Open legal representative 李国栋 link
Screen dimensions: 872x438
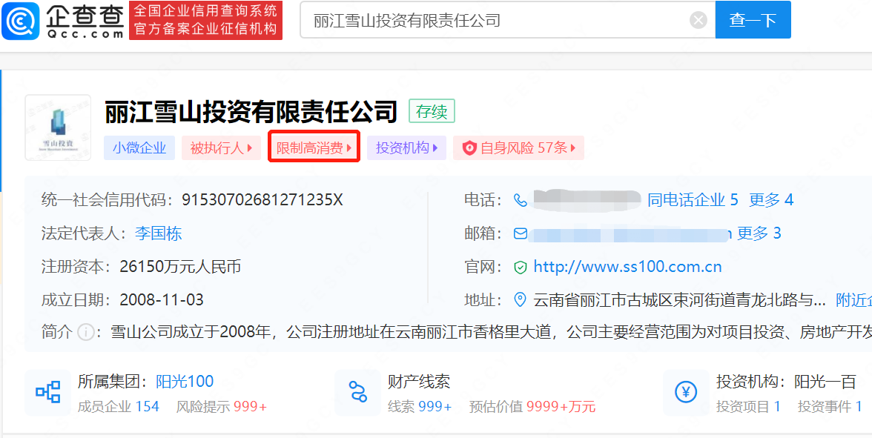click(159, 233)
